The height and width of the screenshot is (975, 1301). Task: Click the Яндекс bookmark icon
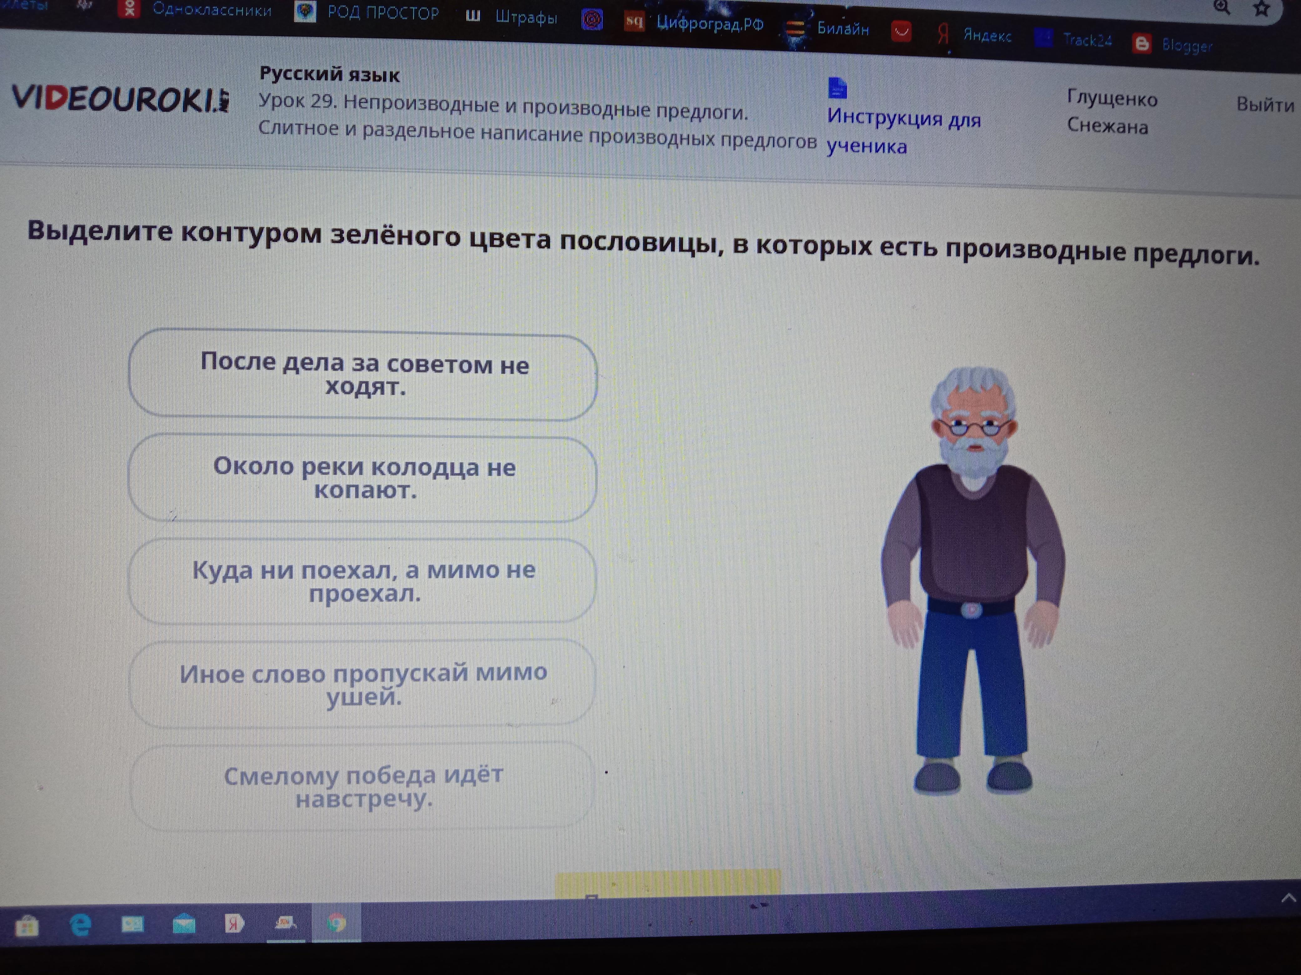[943, 33]
